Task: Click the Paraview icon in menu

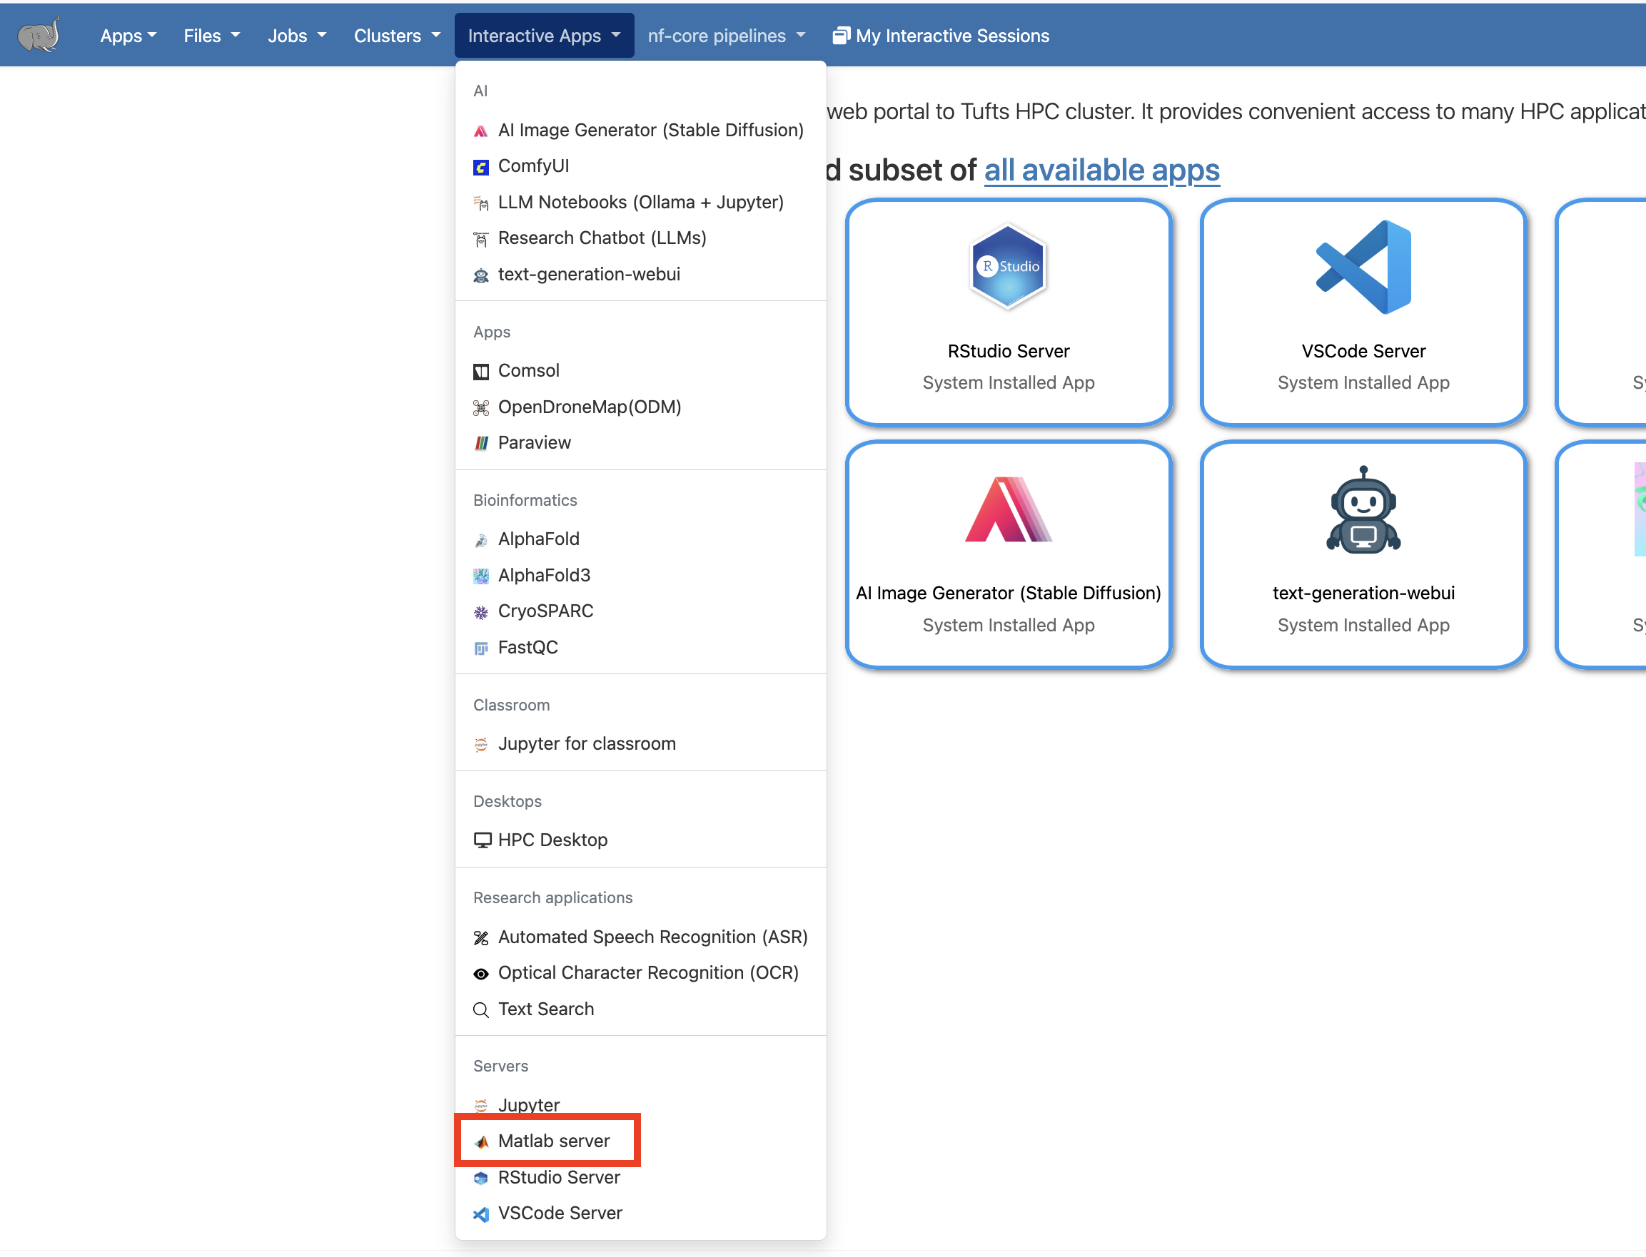Action: (480, 443)
